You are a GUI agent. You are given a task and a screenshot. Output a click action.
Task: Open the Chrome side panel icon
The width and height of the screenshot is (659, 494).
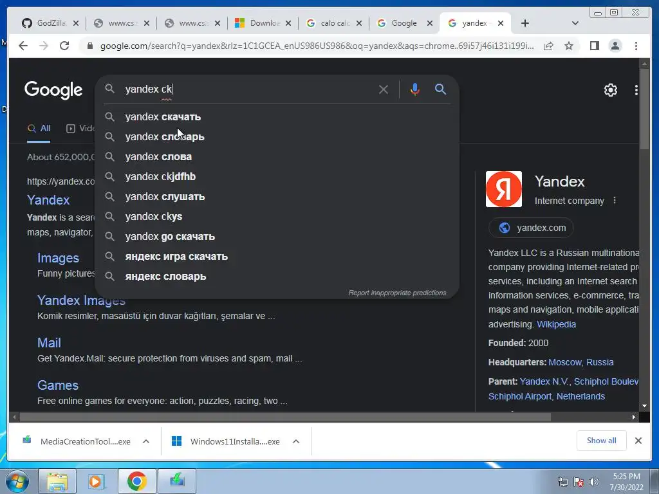594,46
